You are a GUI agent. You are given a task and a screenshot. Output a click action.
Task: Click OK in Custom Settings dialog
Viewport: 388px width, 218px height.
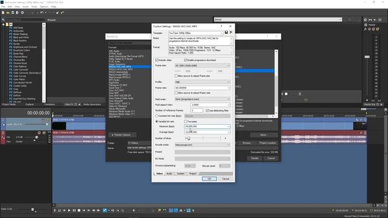click(209, 179)
